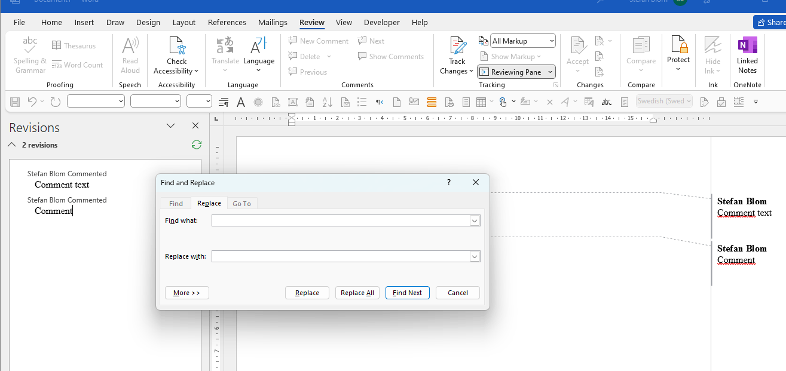Click the Replace All button
The width and height of the screenshot is (786, 371).
click(x=357, y=293)
